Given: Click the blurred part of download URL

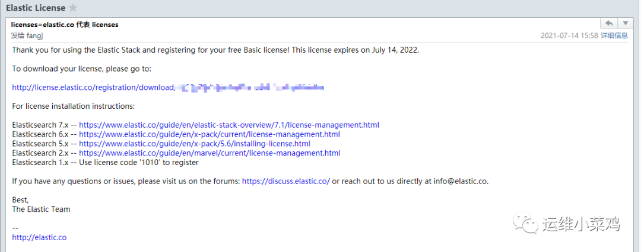Looking at the screenshot, I should pyautogui.click(x=249, y=88).
